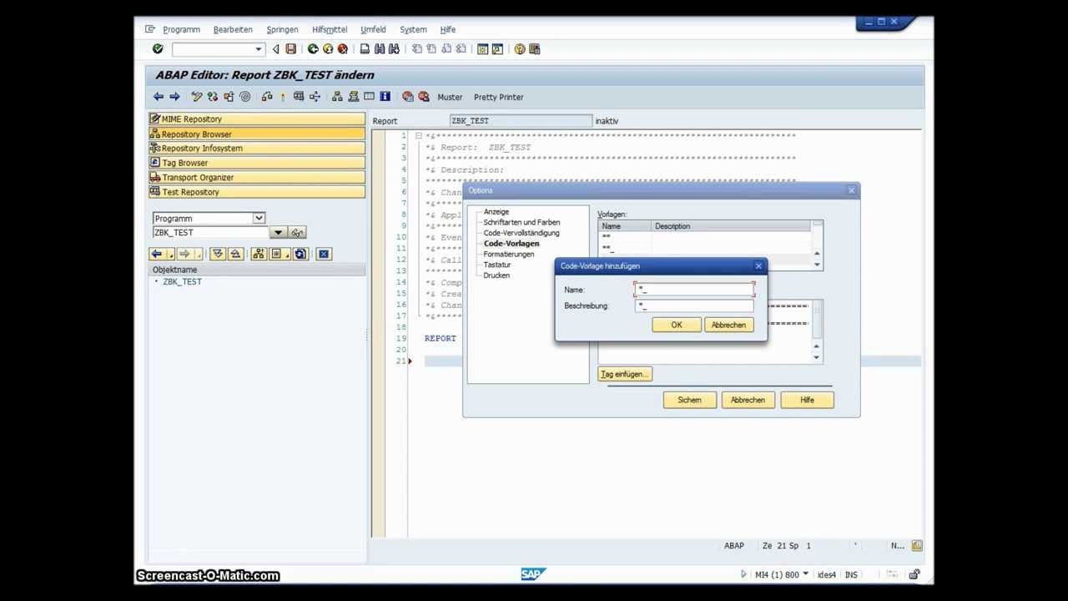Viewport: 1068px width, 601px height.
Task: Click the blue Information icon in editor toolbar
Action: (x=385, y=97)
